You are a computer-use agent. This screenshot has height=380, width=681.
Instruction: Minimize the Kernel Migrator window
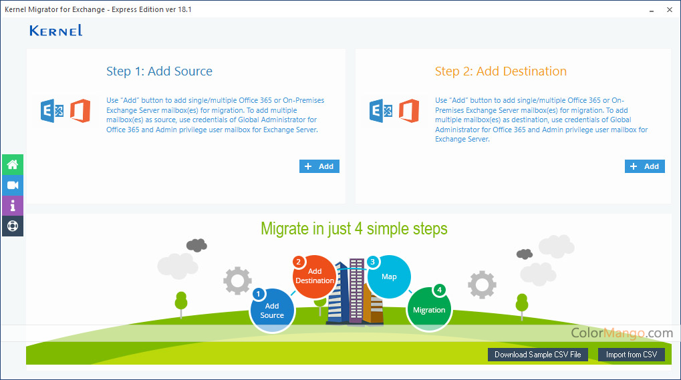651,10
